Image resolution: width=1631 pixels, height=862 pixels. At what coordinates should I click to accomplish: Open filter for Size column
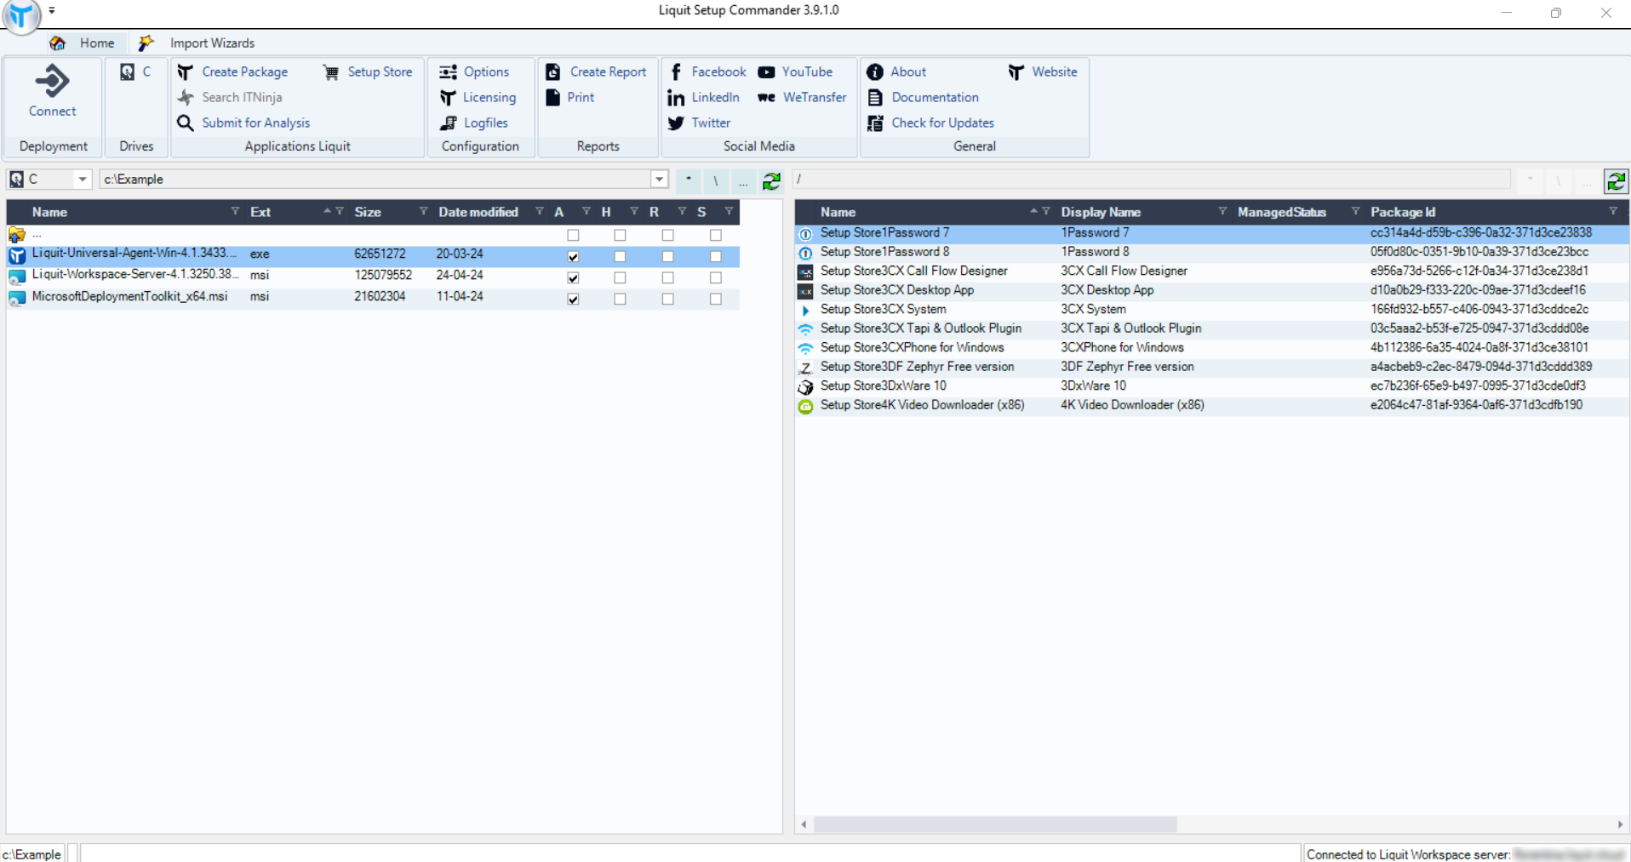coord(423,211)
